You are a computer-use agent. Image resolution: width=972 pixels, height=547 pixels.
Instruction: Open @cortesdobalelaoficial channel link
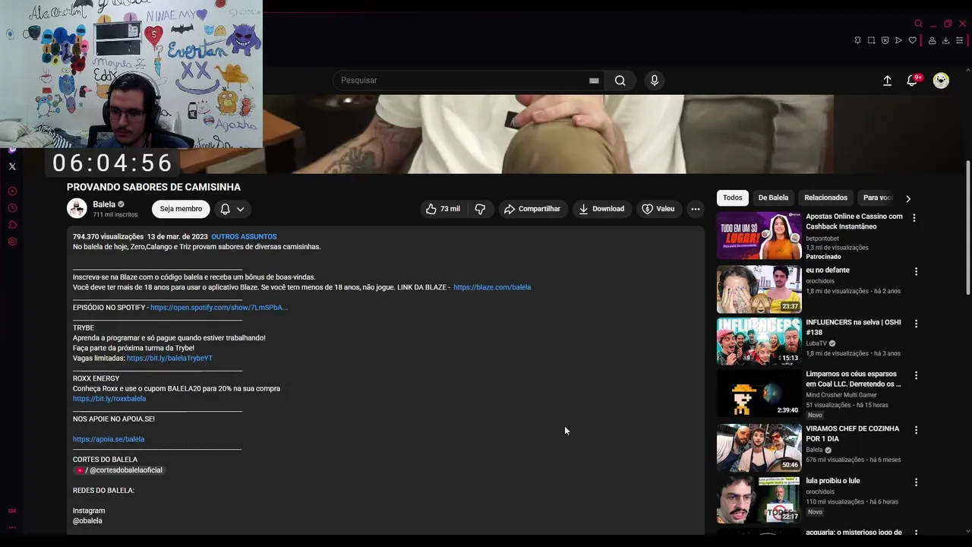118,470
